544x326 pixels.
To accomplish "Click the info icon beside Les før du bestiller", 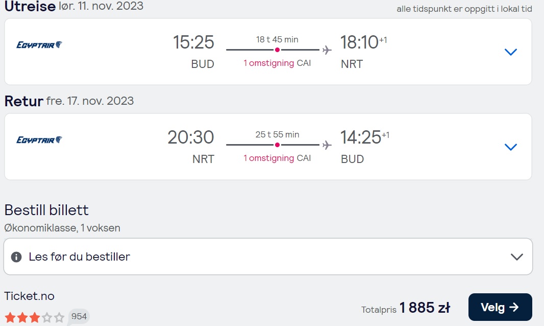I will (16, 257).
